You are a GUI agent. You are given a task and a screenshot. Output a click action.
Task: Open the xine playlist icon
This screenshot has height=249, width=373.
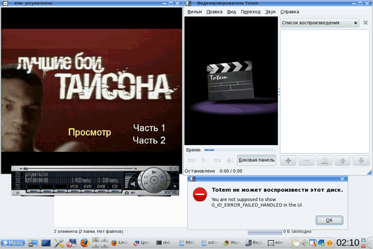tap(18, 174)
